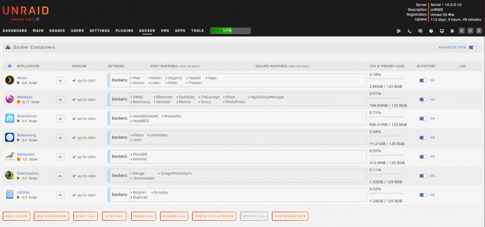The image size is (485, 227).
Task: Click the Databases MariaDB seal icon
Action: pos(10,157)
